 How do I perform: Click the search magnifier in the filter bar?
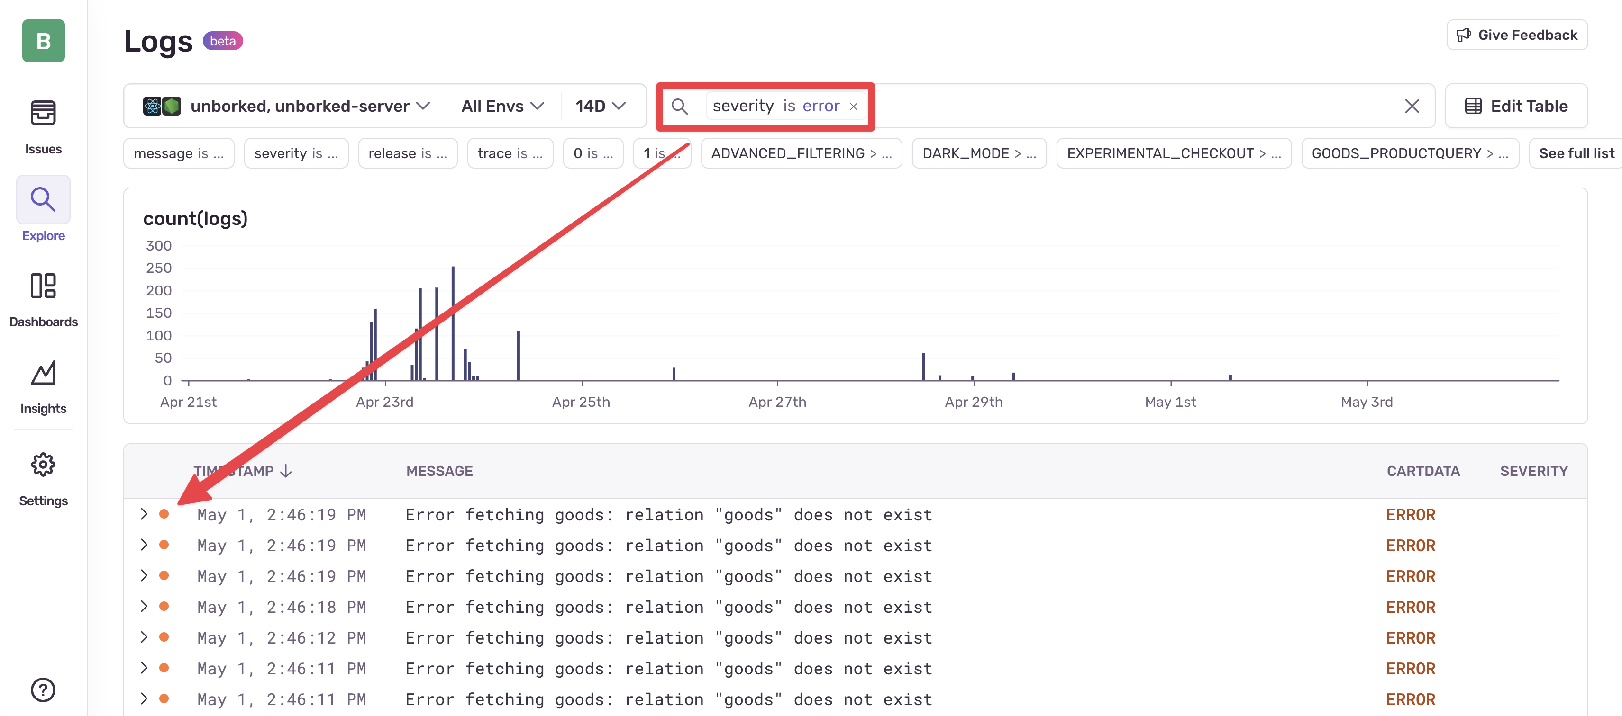680,106
